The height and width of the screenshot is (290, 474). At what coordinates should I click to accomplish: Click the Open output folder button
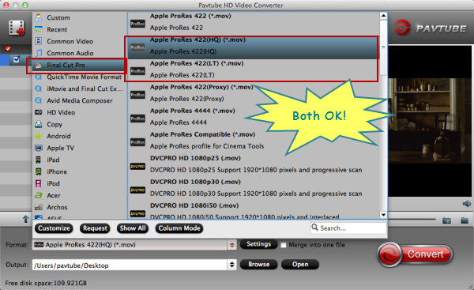[x=300, y=264]
